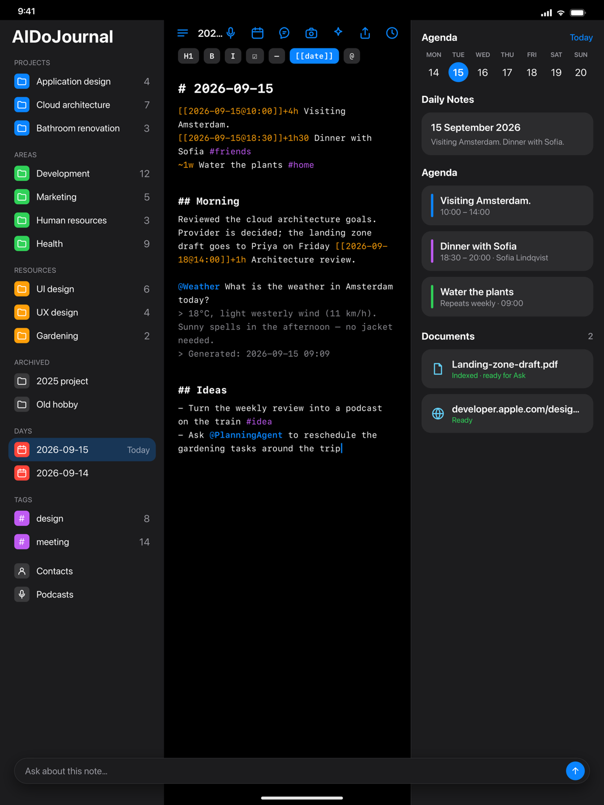Screen dimensions: 604x805
Task: Tap the truncated 202… note title
Action: point(210,33)
